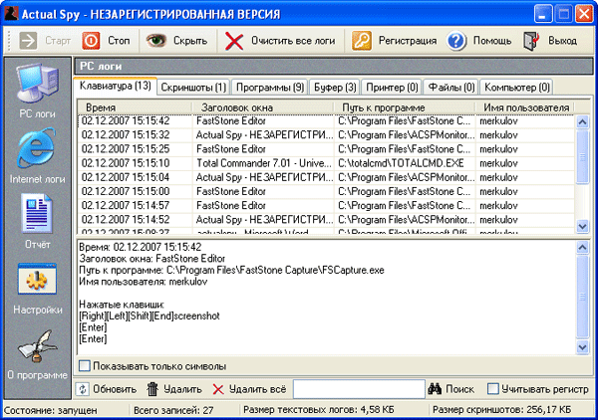This screenshot has width=598, height=420.
Task: Click the Старт arrow icon in toolbar
Action: pyautogui.click(x=28, y=41)
